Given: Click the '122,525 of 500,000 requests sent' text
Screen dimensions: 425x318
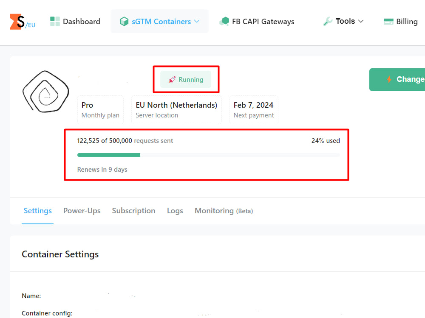Looking at the screenshot, I should pyautogui.click(x=125, y=141).
